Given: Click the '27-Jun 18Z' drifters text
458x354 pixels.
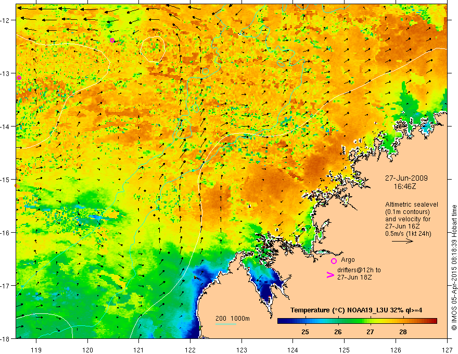Looking at the screenshot, I should click(x=354, y=277).
